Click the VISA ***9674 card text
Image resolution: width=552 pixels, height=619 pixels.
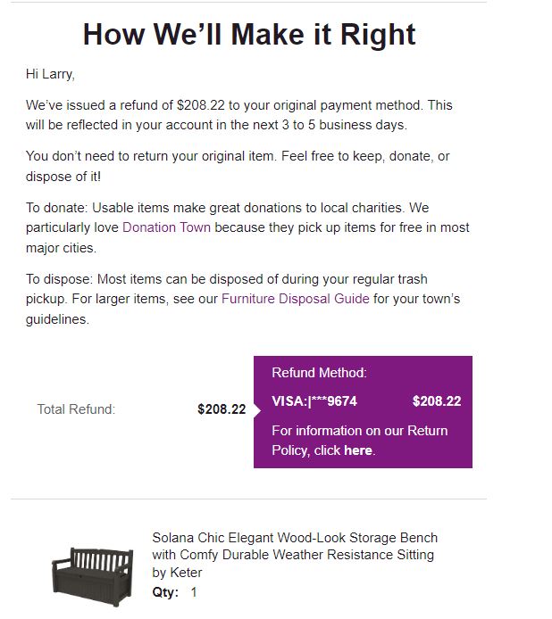314,401
